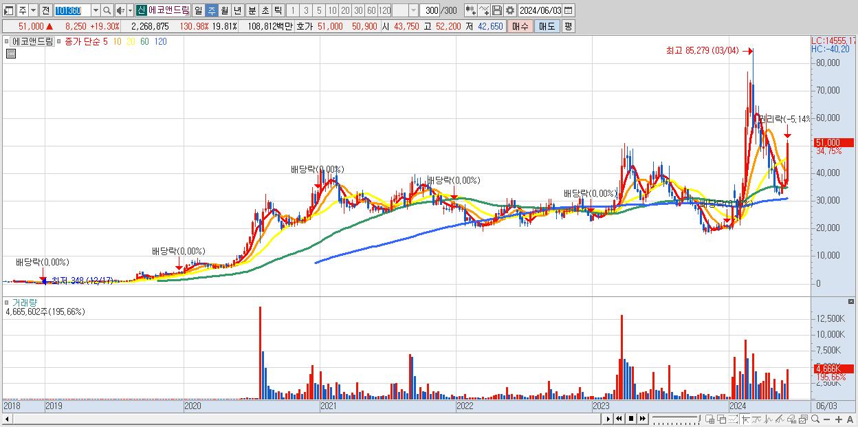Toggle the small square before 에코앤드림 legend

click(x=8, y=41)
